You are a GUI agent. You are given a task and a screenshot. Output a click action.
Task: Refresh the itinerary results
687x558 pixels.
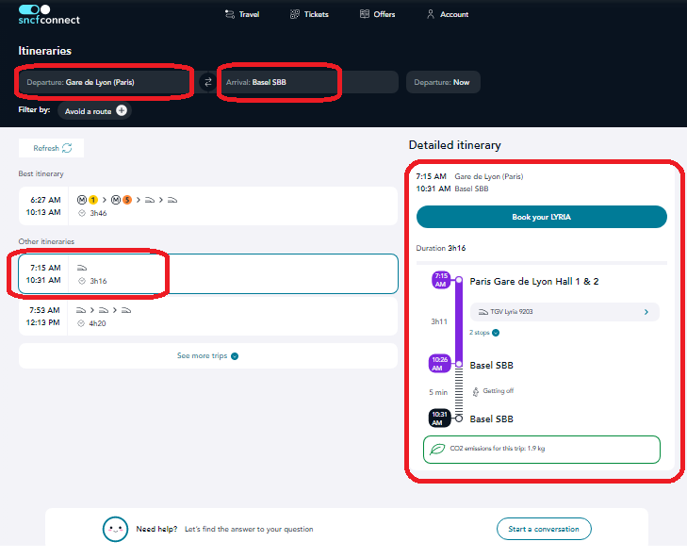pos(51,148)
